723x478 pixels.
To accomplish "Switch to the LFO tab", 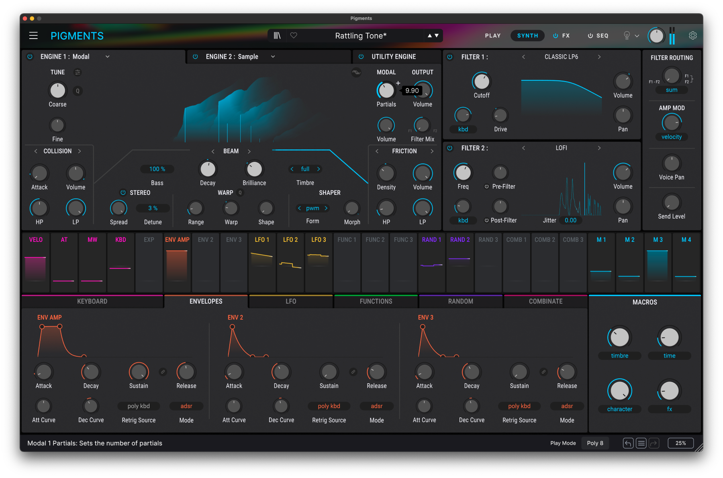I will click(290, 301).
